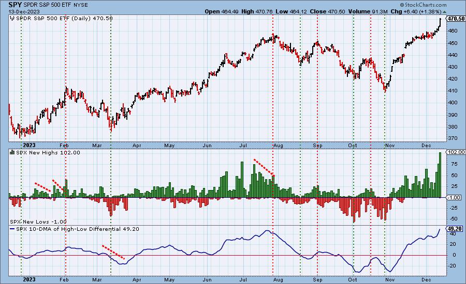466x284 pixels.
Task: Click the 40 label on the differential axis
Action: (x=453, y=233)
